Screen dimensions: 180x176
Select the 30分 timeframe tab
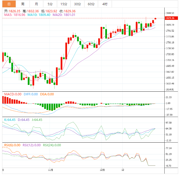tap(77, 4)
